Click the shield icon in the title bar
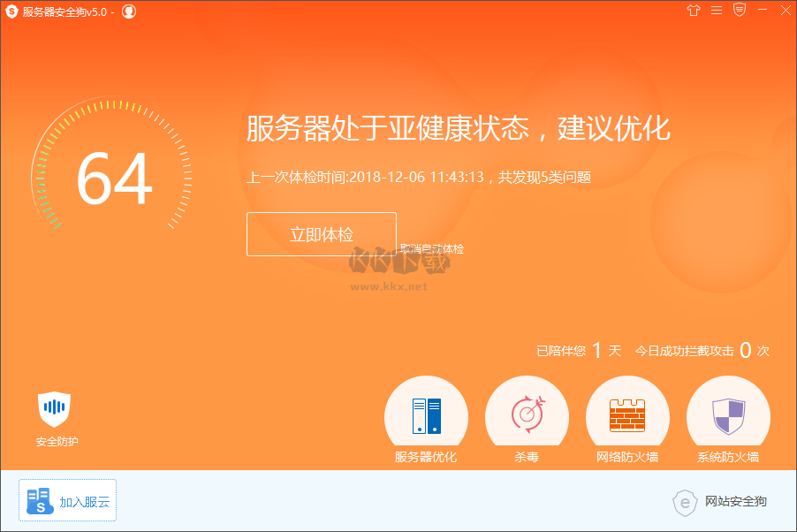797x532 pixels. point(738,11)
